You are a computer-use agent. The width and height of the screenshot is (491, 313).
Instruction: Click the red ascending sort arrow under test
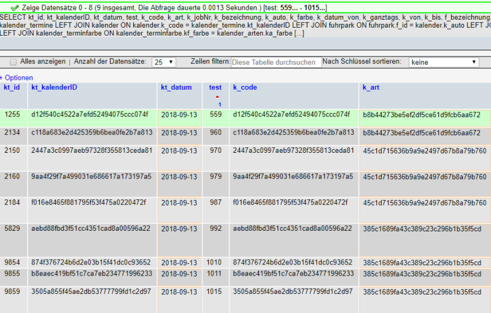(x=215, y=97)
